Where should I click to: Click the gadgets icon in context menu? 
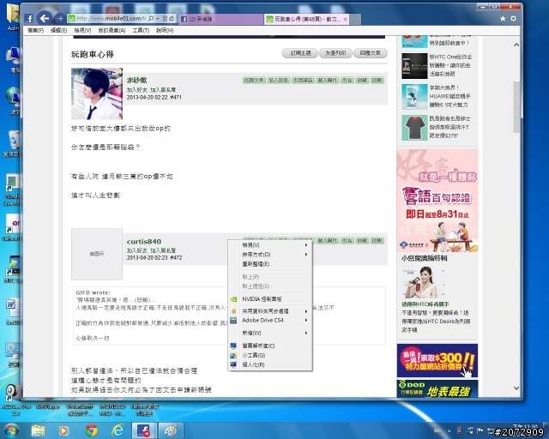[x=233, y=355]
